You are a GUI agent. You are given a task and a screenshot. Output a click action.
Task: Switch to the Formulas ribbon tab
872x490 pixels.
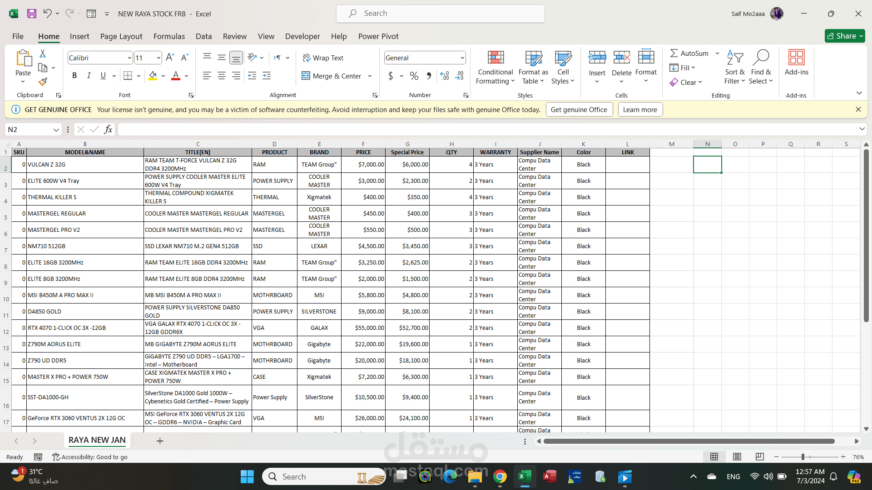click(169, 36)
